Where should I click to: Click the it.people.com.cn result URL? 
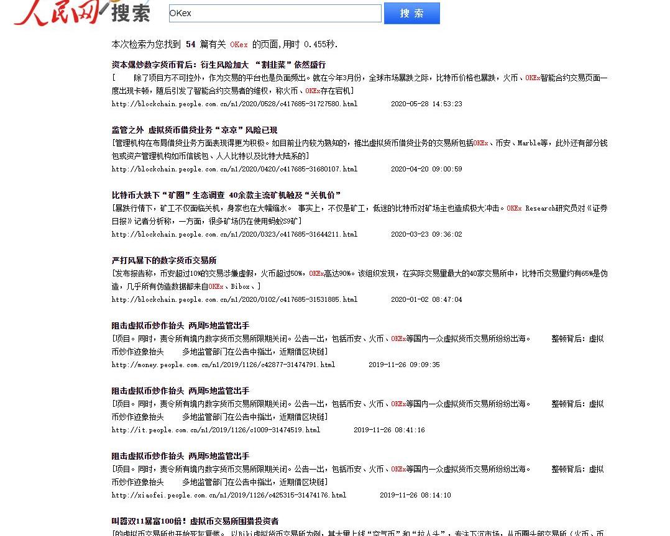pyautogui.click(x=216, y=430)
